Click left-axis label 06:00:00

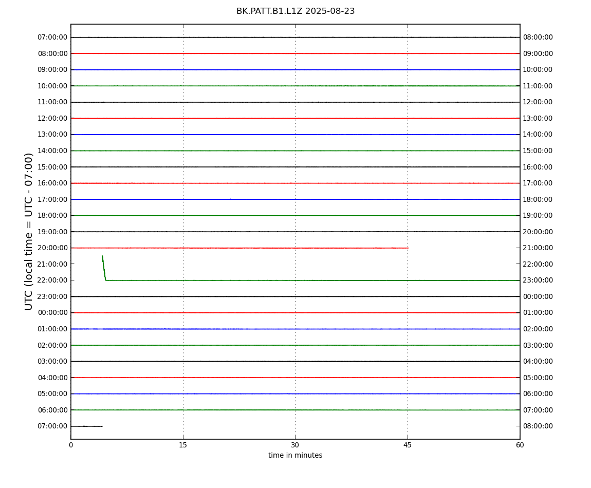pyautogui.click(x=52, y=410)
